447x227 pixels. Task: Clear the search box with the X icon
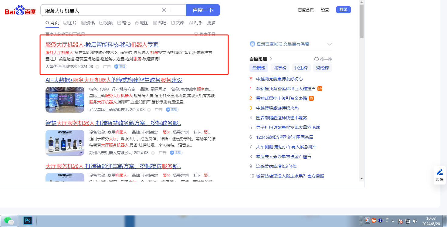164,10
